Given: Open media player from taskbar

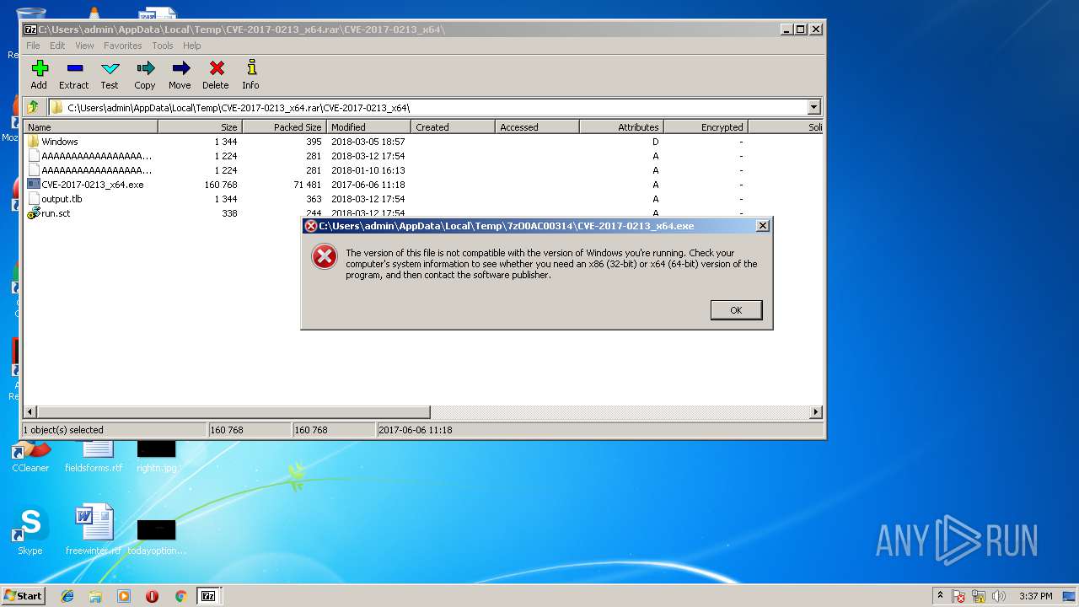Looking at the screenshot, I should 124,596.
